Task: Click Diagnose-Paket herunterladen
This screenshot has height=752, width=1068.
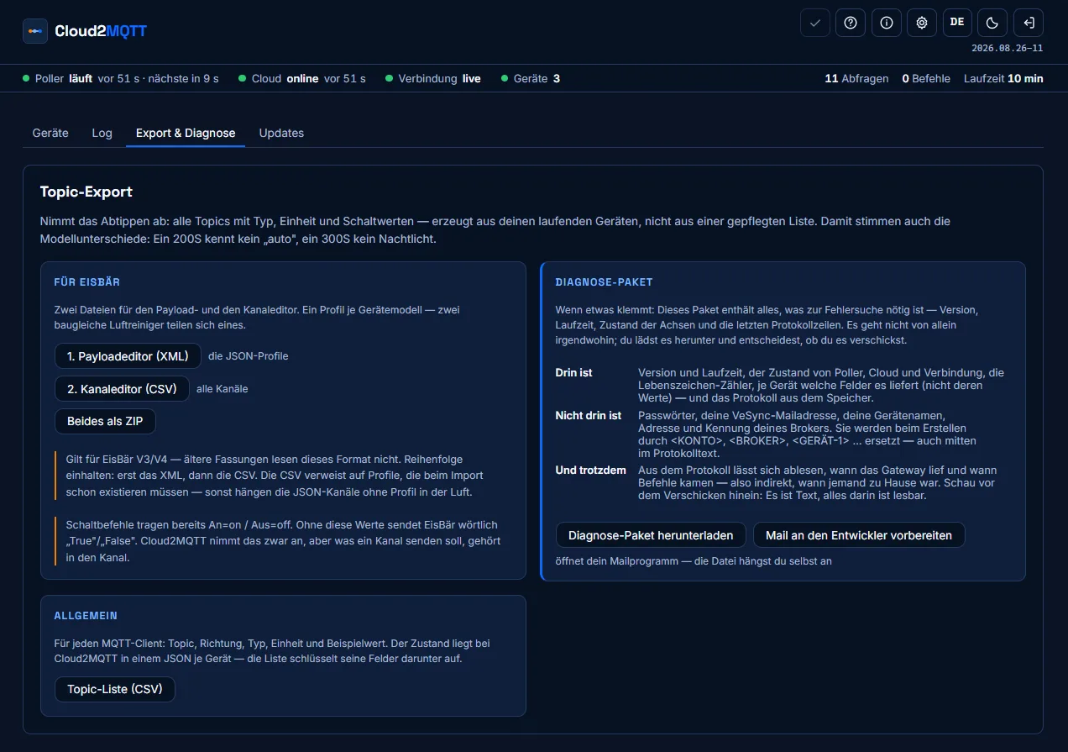Action: 651,535
